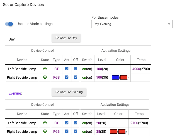Image resolution: width=175 pixels, height=139 pixels.
Task: Uncheck Act for Right Bedside Lamp in Evening
Action: click(x=67, y=131)
